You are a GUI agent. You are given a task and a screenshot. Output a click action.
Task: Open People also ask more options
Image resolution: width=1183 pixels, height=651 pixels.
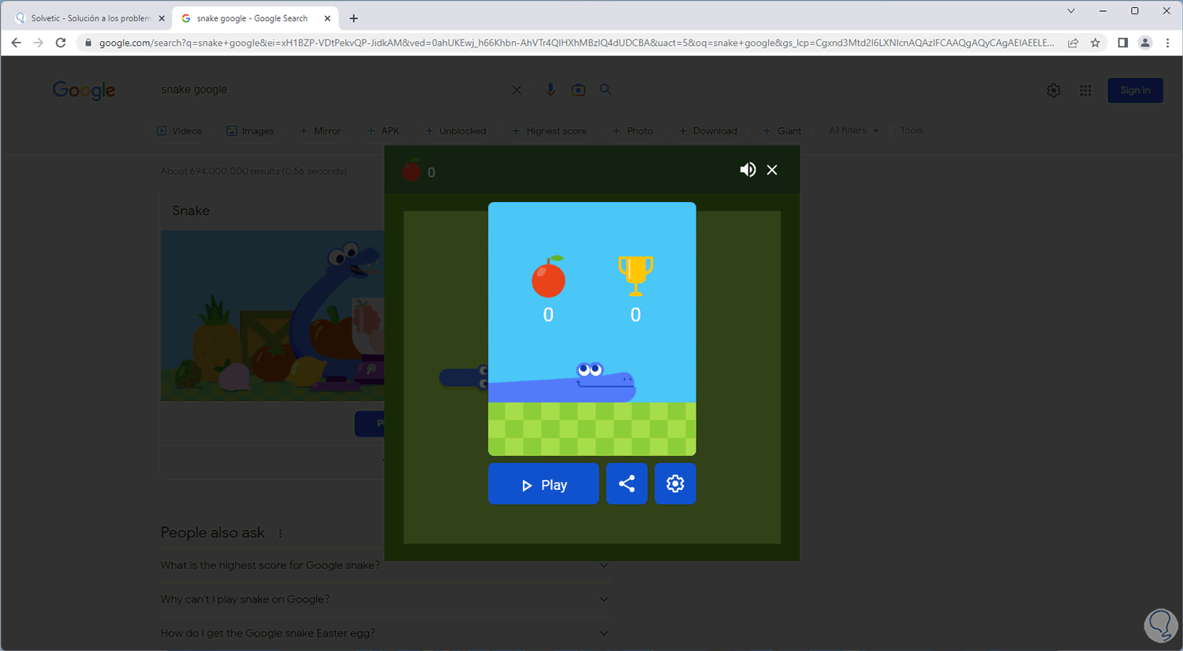click(280, 533)
